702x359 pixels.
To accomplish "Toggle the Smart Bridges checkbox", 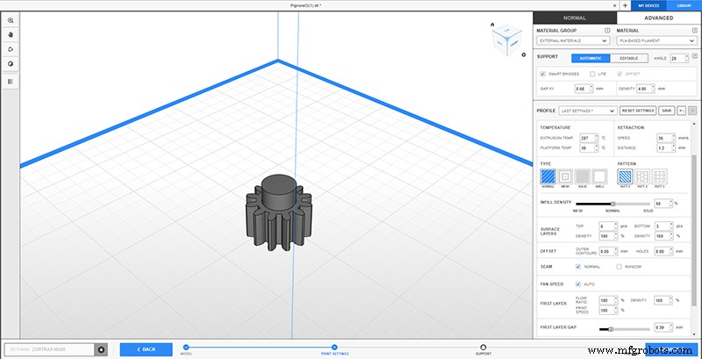I will 542,74.
